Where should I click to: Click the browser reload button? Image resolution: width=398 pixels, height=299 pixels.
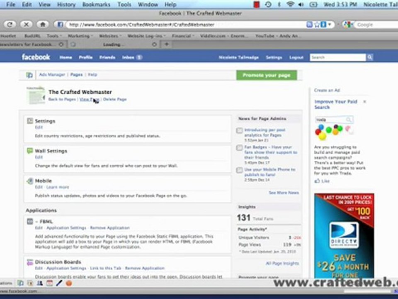[x=10, y=25]
